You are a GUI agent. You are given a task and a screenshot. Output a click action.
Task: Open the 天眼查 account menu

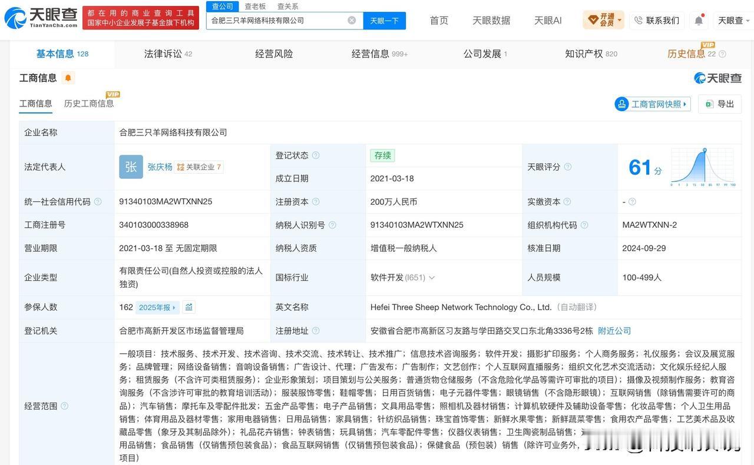click(x=735, y=20)
